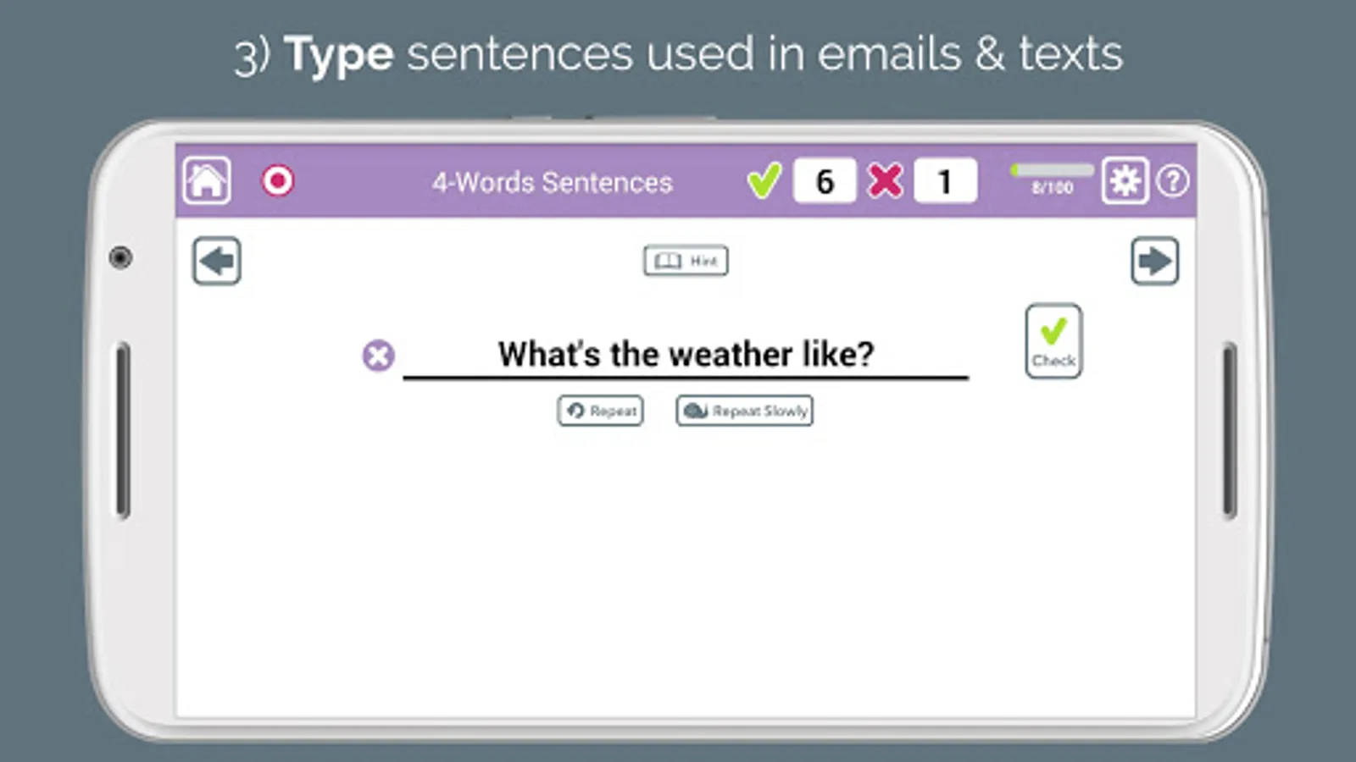Clear the sentence with the purple X button

tap(376, 355)
